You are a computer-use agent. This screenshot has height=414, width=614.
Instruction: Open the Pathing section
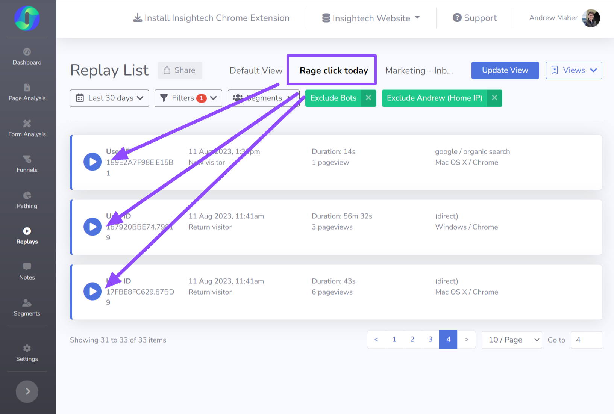point(27,200)
